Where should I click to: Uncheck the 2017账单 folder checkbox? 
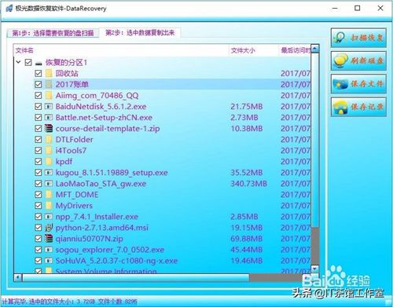39,84
